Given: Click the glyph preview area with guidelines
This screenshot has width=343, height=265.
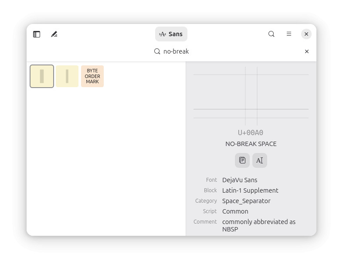Looking at the screenshot, I should point(251,96).
